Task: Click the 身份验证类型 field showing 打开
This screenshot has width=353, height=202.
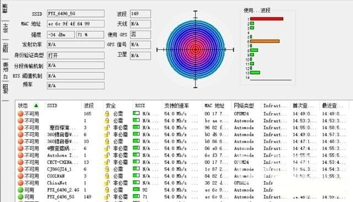Action: pos(76,55)
